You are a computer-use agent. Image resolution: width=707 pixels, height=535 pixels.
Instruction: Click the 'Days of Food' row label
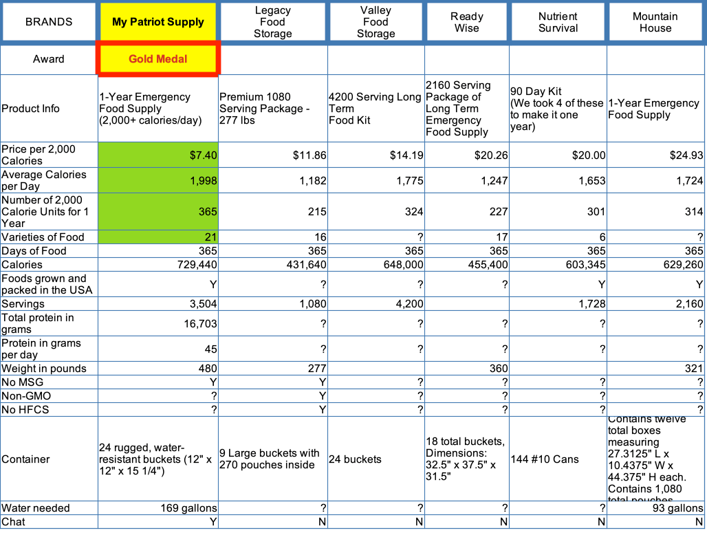pyautogui.click(x=49, y=250)
